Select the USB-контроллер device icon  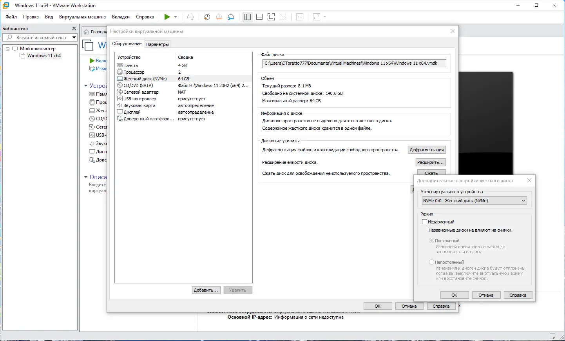(x=120, y=99)
